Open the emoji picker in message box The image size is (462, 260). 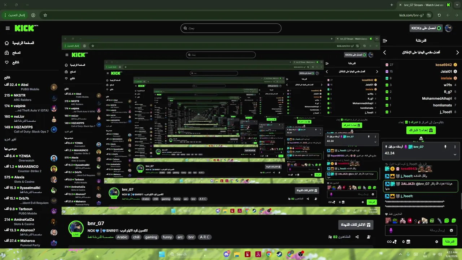(451, 230)
